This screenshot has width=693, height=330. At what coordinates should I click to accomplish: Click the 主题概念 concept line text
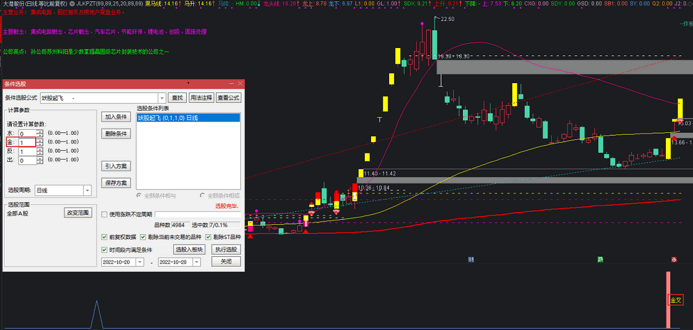(x=105, y=32)
